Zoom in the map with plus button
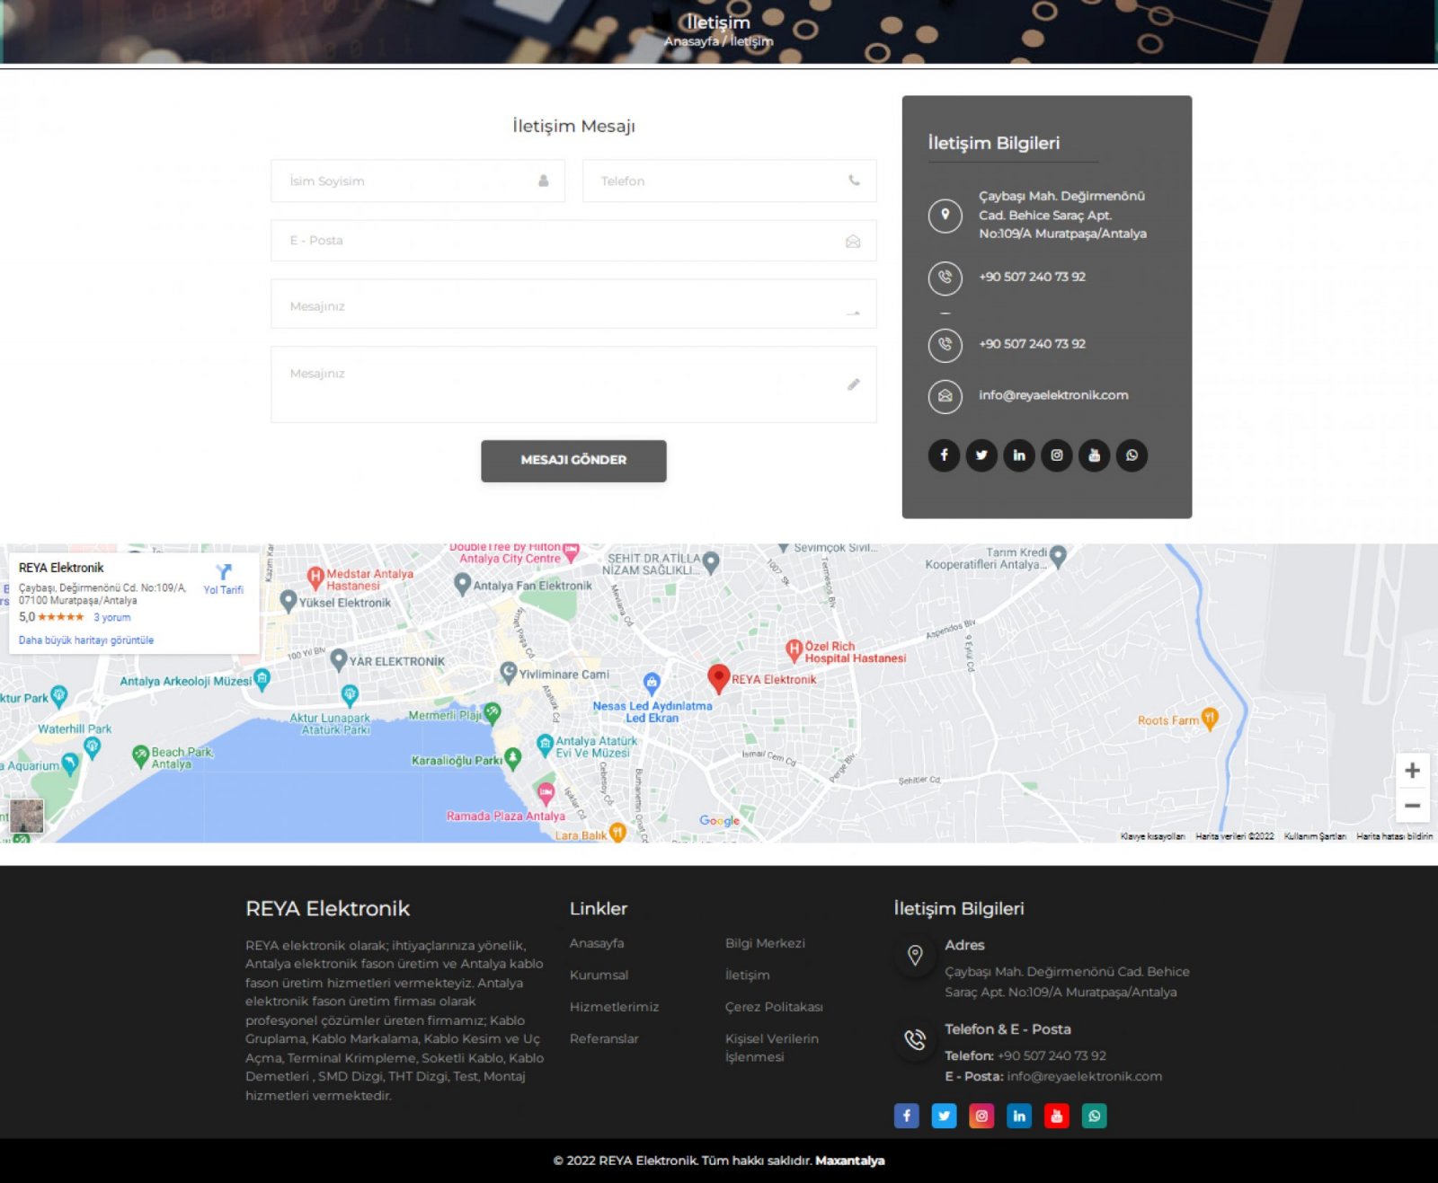Viewport: 1438px width, 1183px height. click(1412, 771)
